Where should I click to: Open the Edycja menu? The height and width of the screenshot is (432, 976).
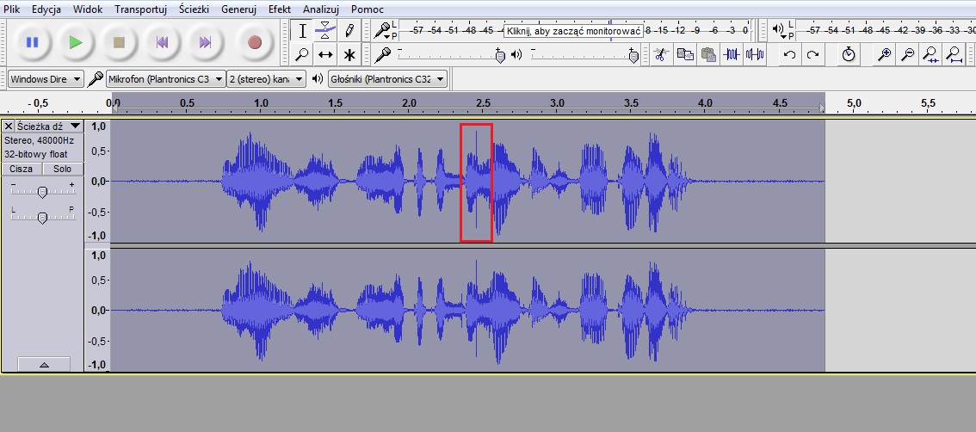(46, 9)
